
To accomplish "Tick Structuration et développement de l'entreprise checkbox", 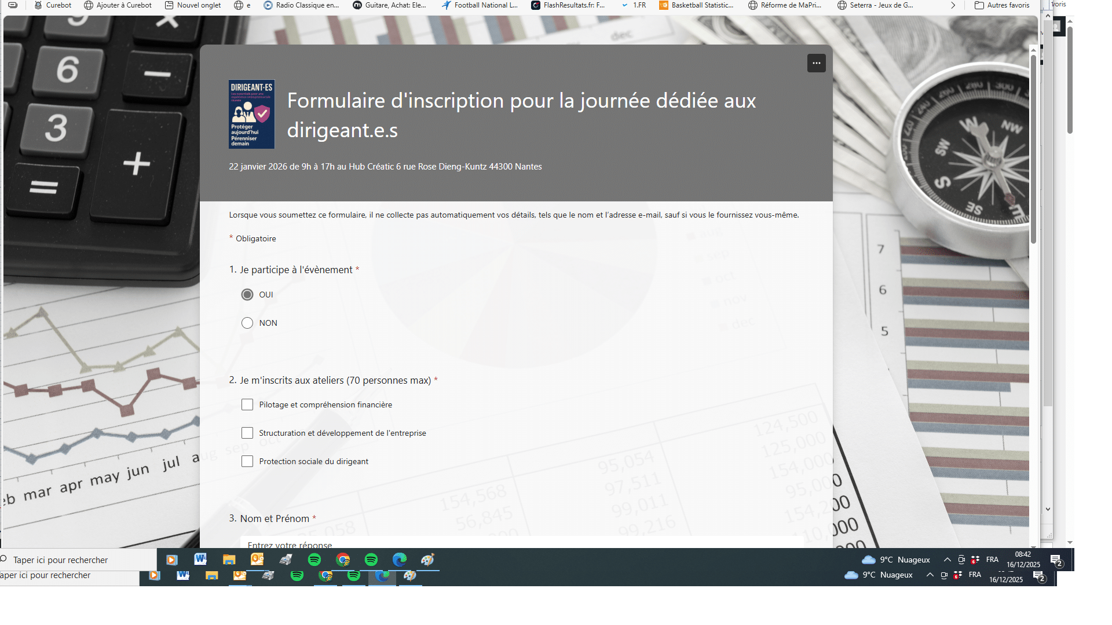I will tap(247, 433).
